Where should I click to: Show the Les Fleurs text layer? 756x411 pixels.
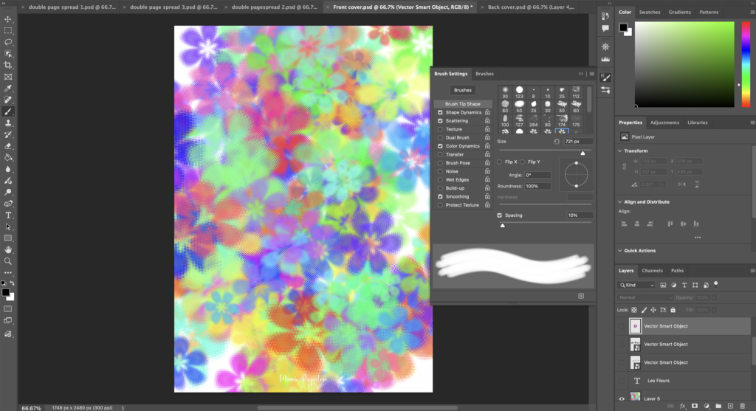pos(622,381)
